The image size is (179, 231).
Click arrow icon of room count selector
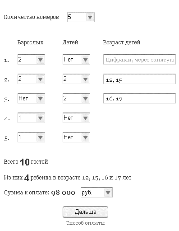coord(90,17)
